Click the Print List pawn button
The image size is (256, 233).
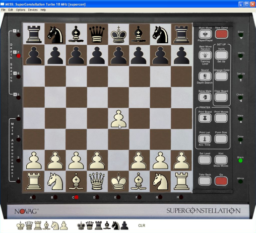(205, 139)
